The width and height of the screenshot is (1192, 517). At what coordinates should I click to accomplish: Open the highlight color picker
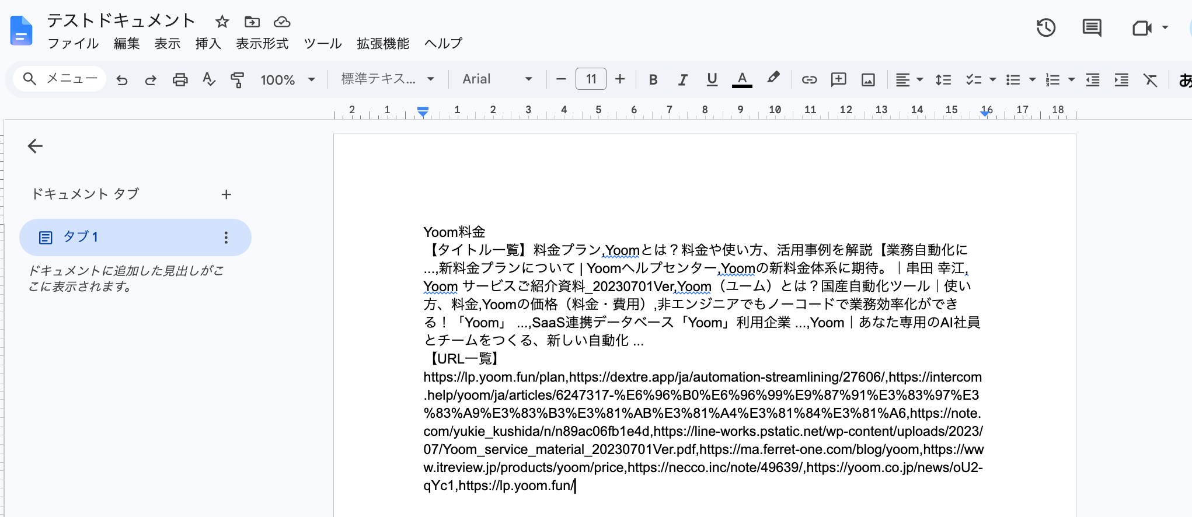tap(773, 79)
